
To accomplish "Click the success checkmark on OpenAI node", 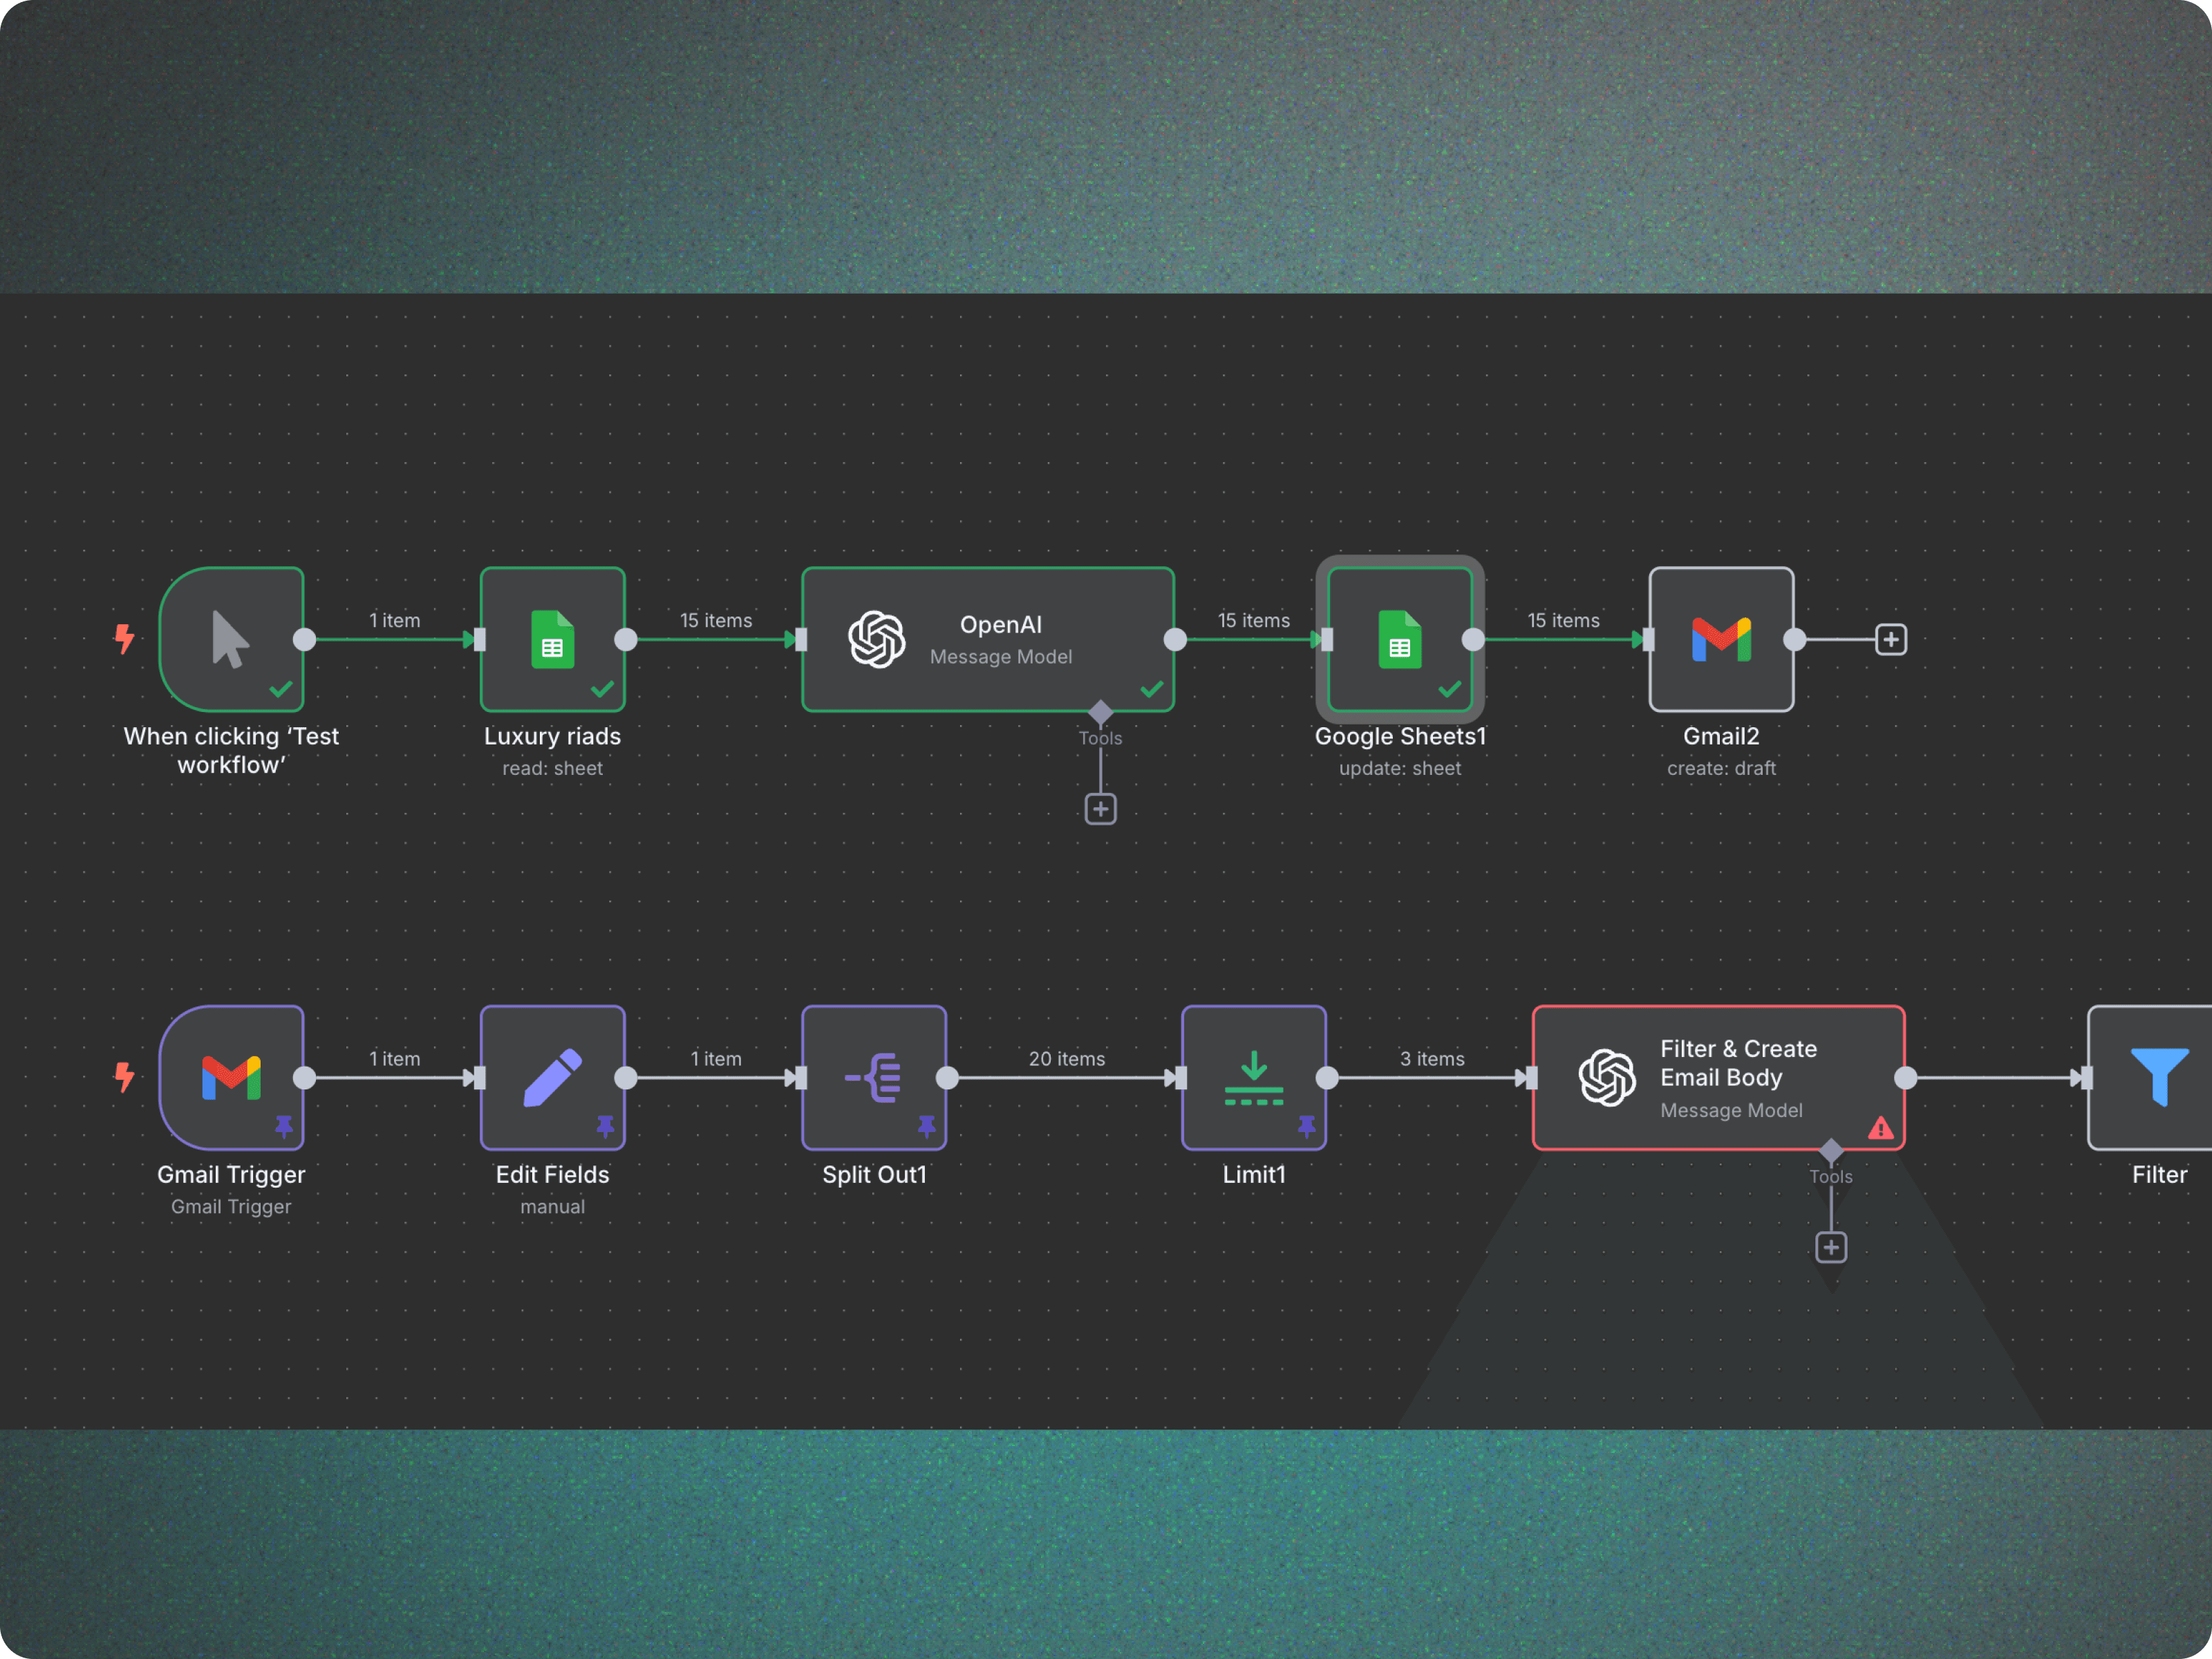I will tap(1152, 688).
